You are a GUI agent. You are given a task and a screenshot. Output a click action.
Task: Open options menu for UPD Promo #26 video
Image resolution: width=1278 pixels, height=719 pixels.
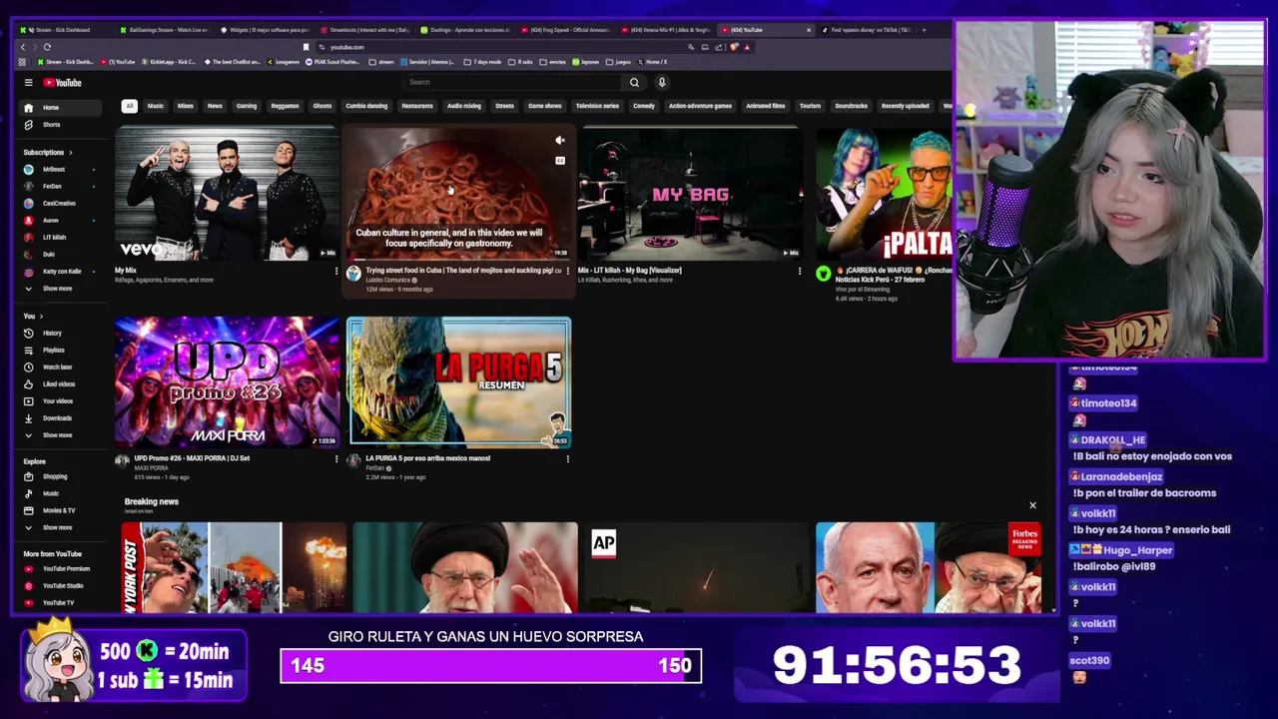tap(336, 459)
